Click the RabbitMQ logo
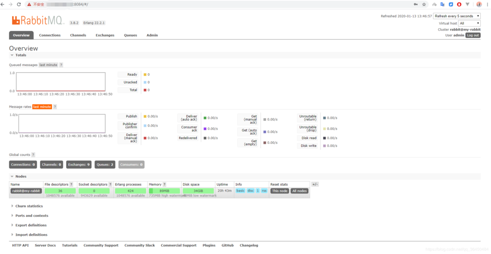The image size is (491, 254). point(39,21)
